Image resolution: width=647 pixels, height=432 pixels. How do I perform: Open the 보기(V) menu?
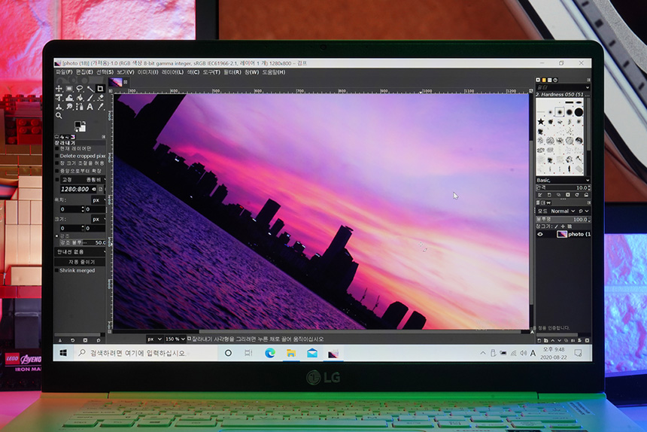click(x=126, y=72)
